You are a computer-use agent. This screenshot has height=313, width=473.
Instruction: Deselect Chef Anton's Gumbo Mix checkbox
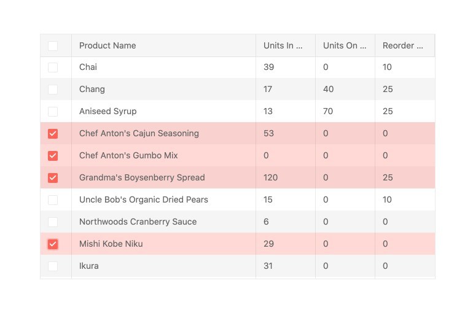coord(53,156)
